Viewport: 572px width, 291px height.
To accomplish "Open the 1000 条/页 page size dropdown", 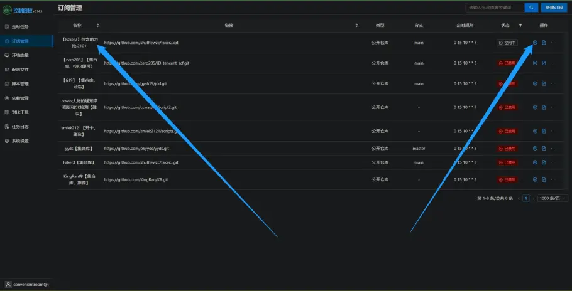I will click(552, 198).
